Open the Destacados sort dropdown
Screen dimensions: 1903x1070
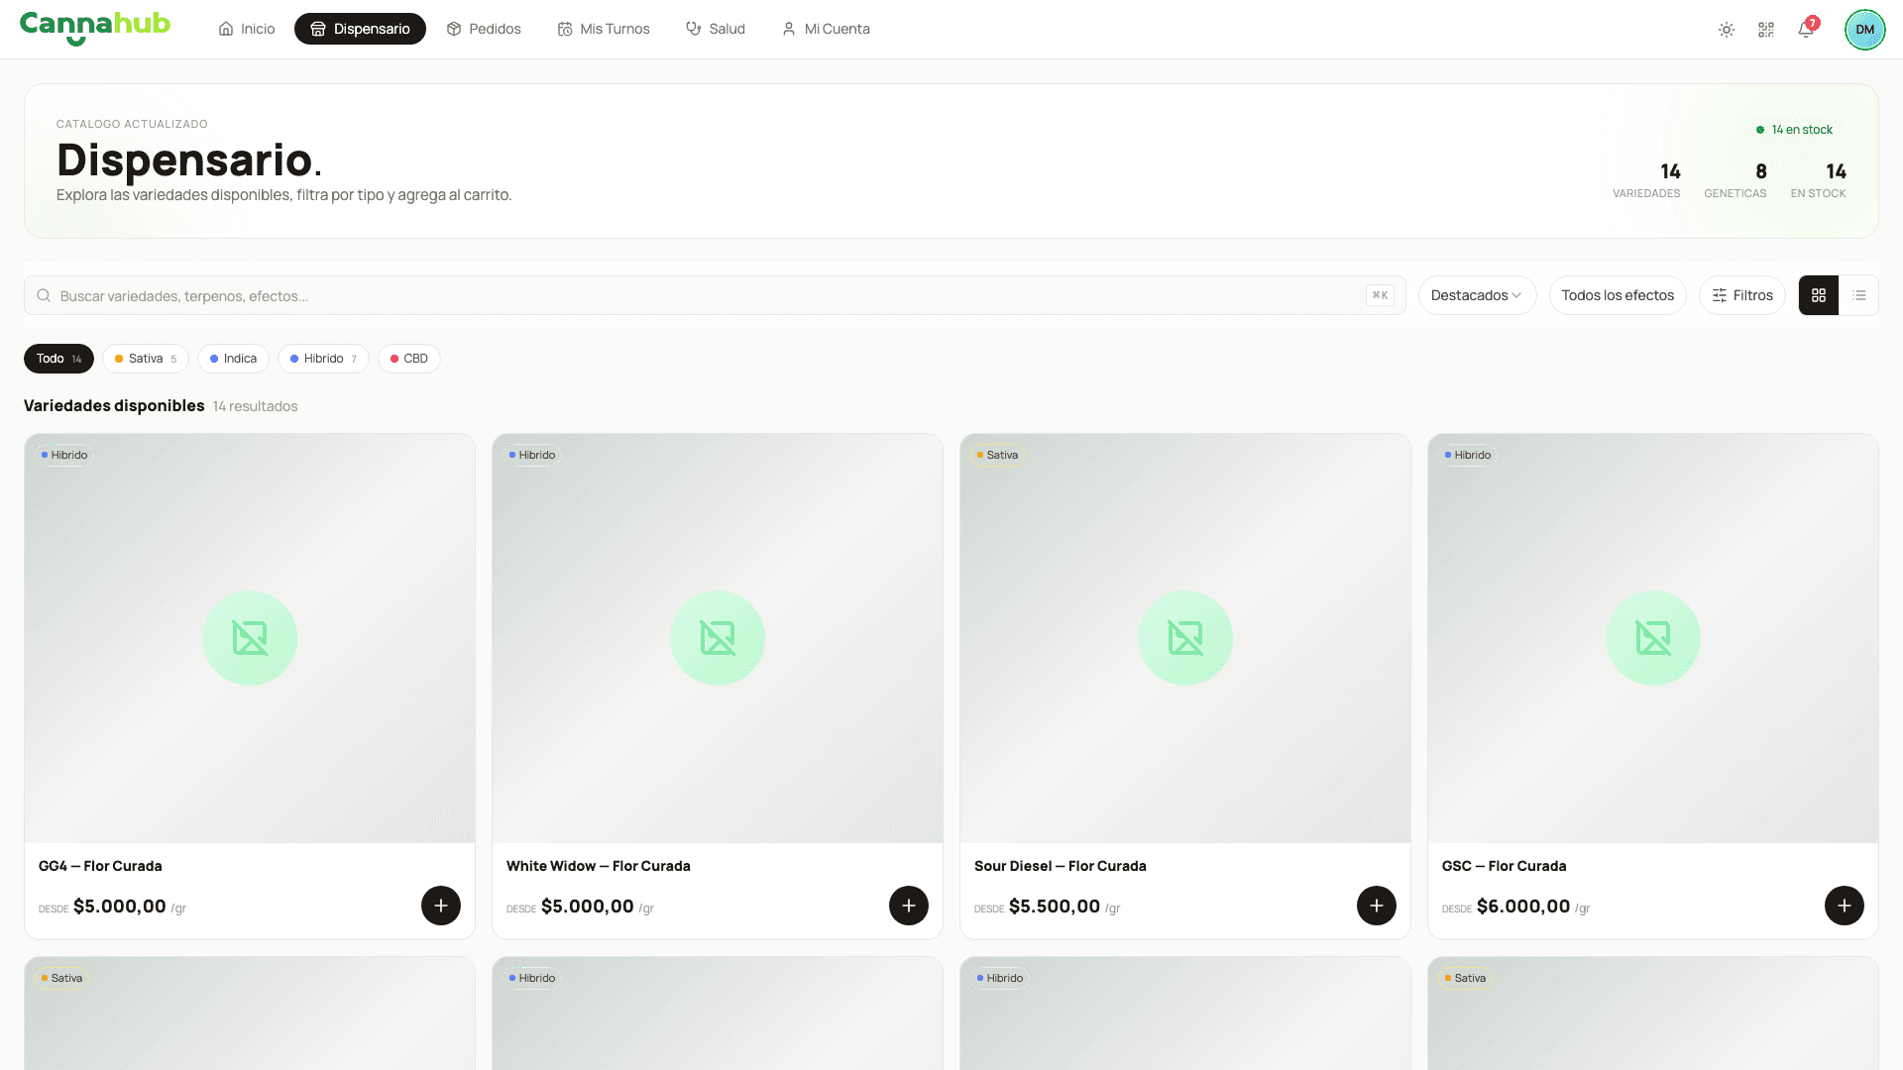tap(1477, 295)
